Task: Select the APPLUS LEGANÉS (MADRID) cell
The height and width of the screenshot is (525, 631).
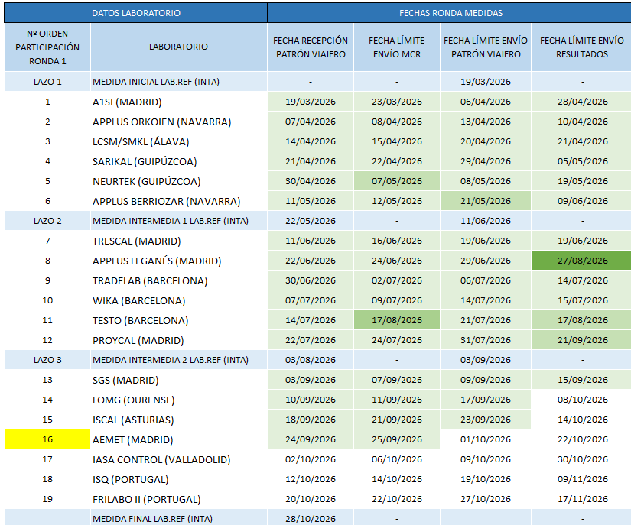Action: (179, 261)
